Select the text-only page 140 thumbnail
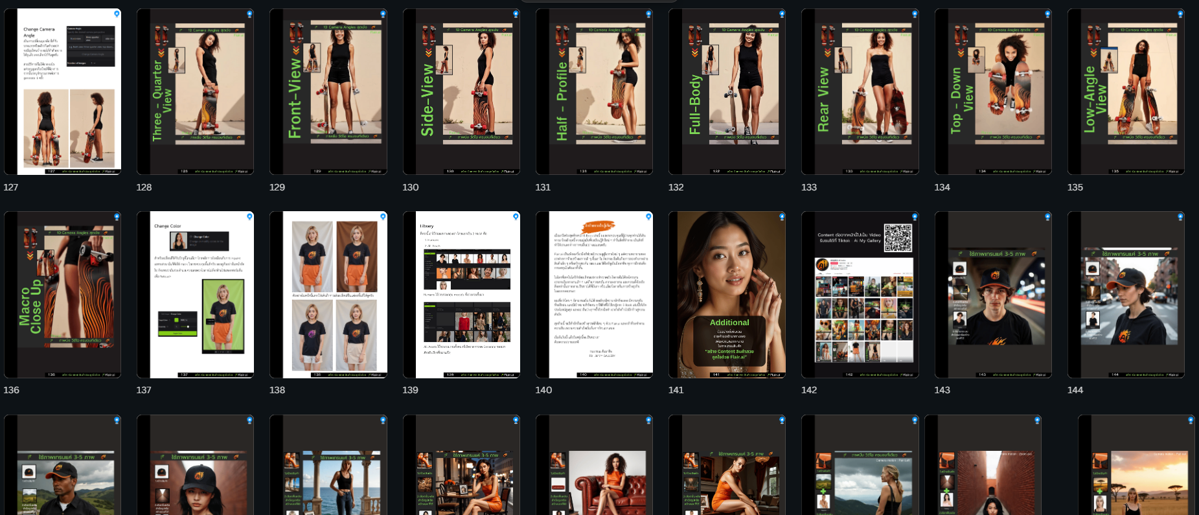The height and width of the screenshot is (515, 1199). tap(594, 294)
